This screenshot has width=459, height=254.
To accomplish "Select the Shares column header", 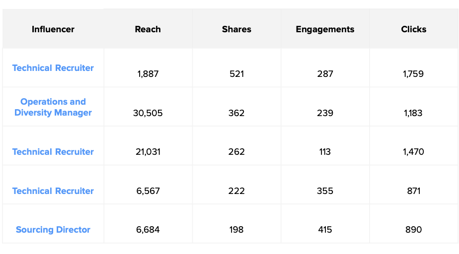I will tap(236, 29).
